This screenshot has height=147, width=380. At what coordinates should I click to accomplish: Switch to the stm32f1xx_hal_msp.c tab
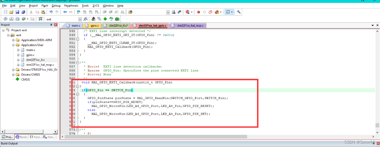click(x=188, y=25)
